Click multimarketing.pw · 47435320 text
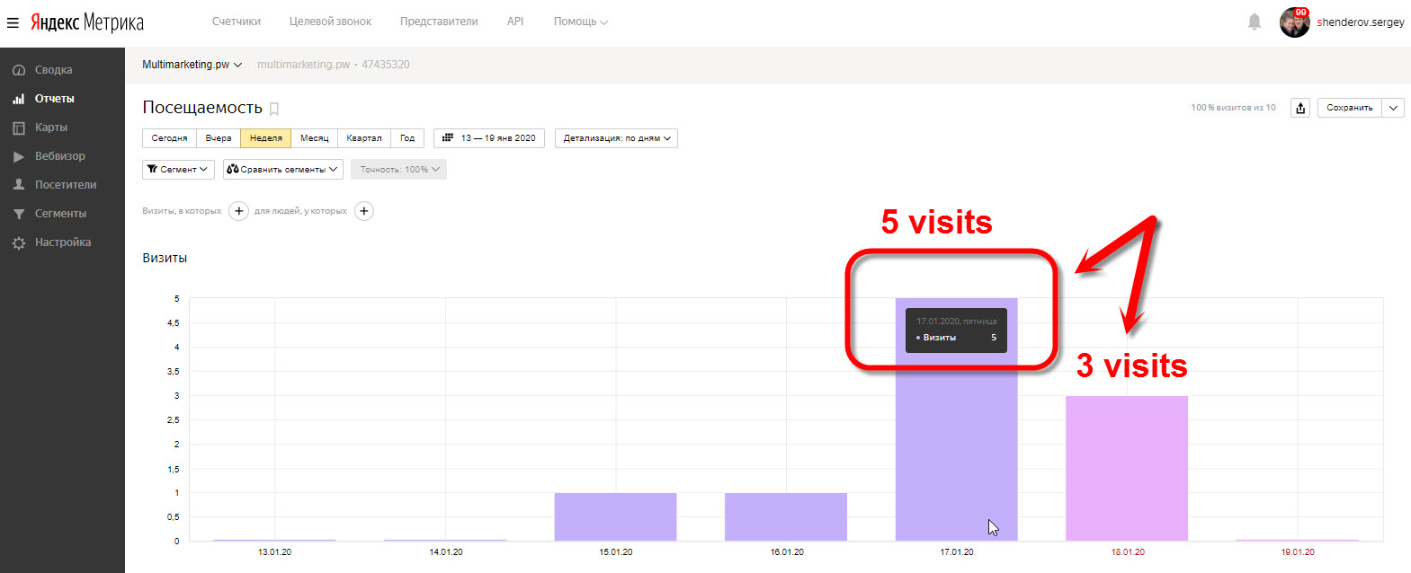Screen dimensions: 1411x573 pyautogui.click(x=334, y=65)
